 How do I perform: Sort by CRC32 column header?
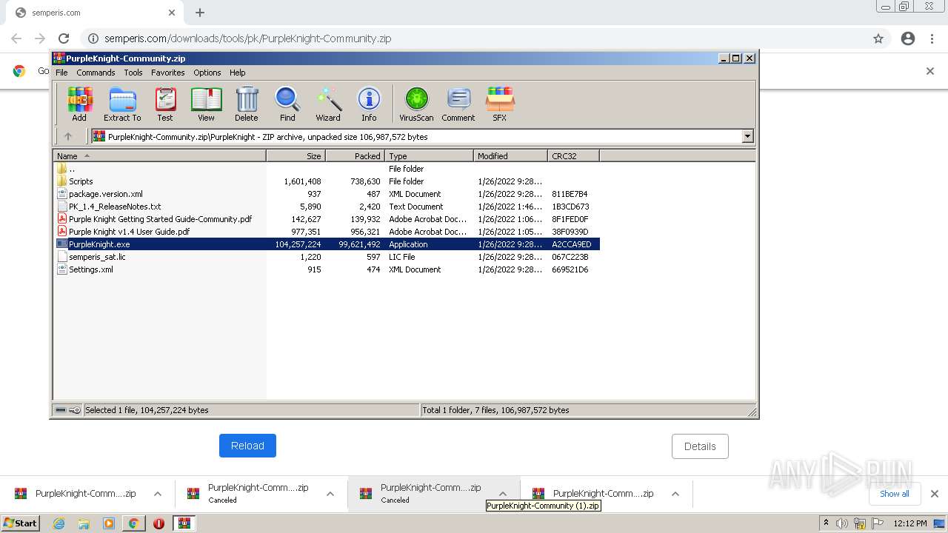click(574, 156)
